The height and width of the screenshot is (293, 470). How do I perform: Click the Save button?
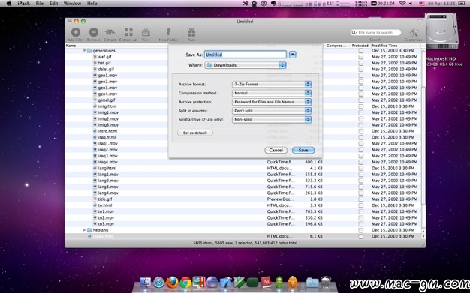click(303, 150)
